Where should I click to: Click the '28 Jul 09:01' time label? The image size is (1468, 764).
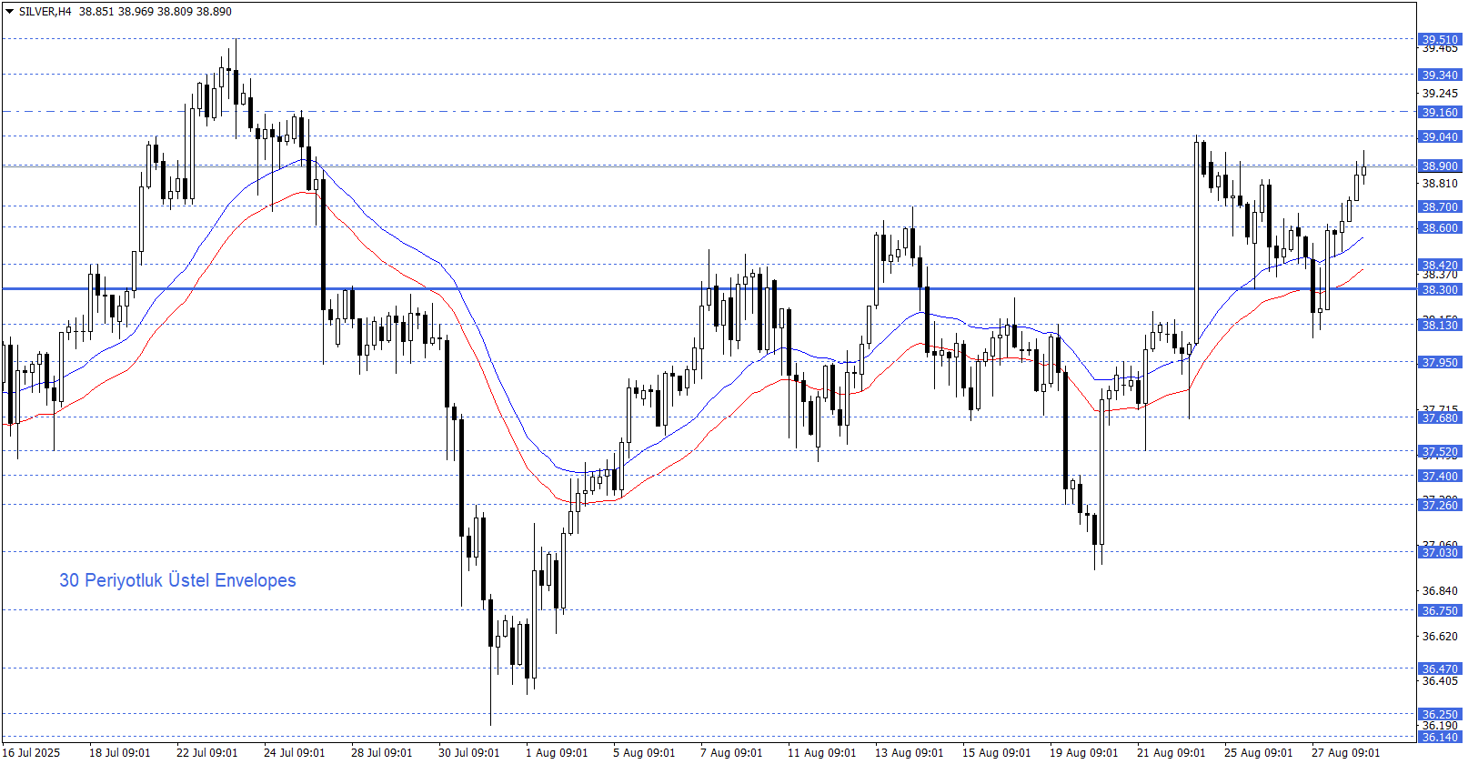[x=382, y=753]
